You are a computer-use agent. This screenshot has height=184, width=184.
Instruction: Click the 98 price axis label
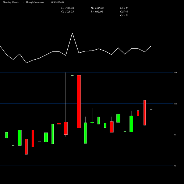175,135
